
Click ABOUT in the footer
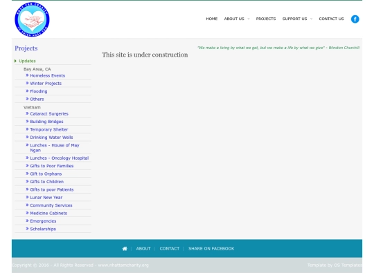click(143, 249)
